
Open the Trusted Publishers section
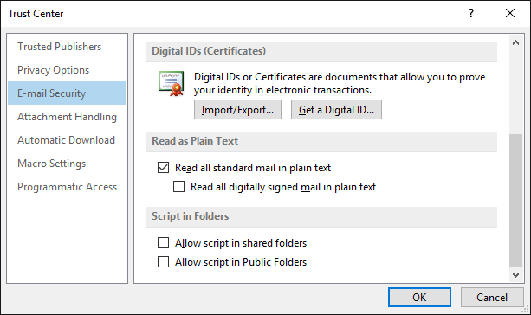(67, 47)
